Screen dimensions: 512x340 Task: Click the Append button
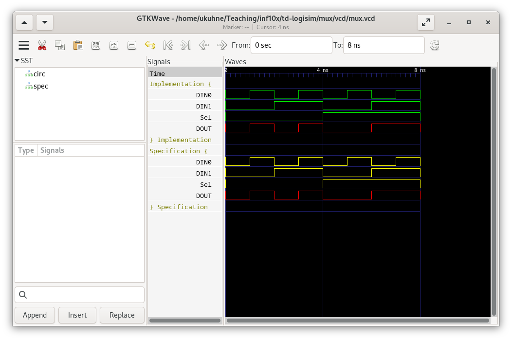[35, 315]
